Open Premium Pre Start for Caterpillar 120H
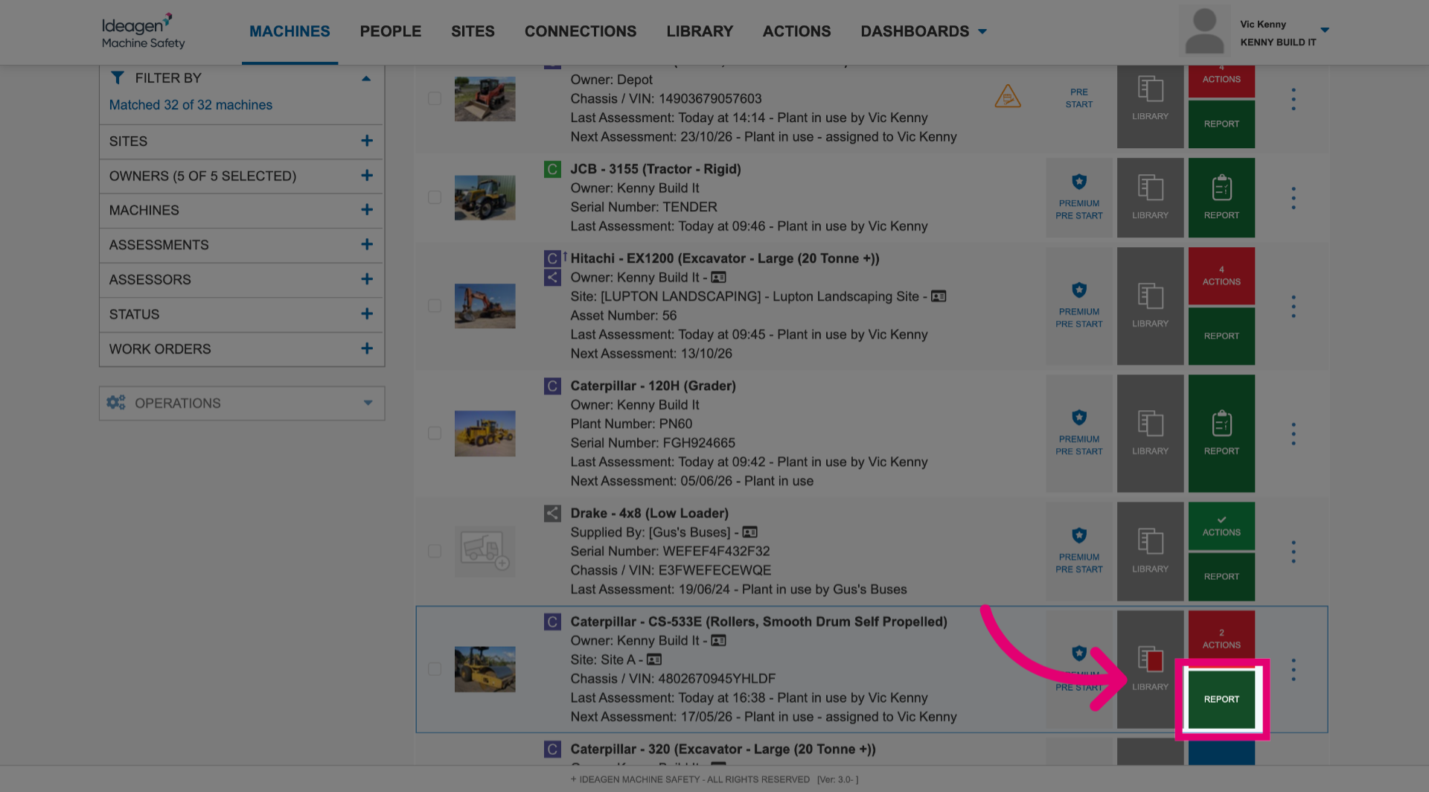Screen dimensions: 1429x792 point(1078,433)
